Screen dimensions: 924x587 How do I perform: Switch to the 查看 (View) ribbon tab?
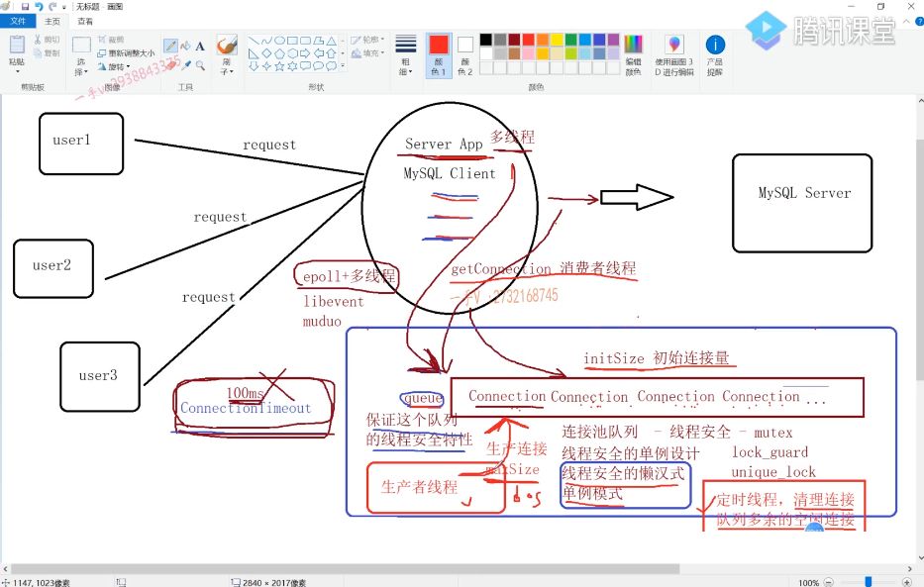(85, 21)
